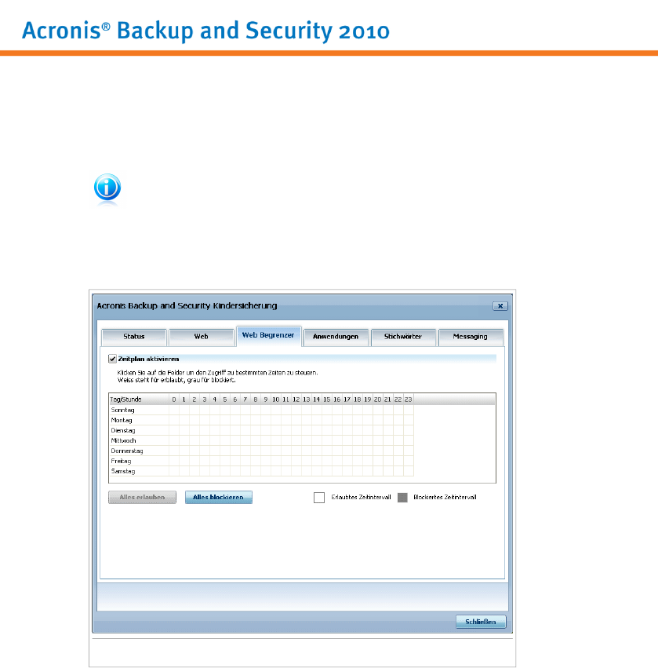Click the Mittwoch row label

coord(123,440)
